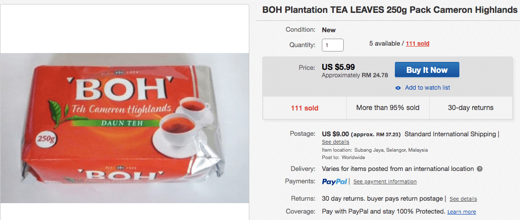
Task: Click the US $5.99 price text
Action: (x=339, y=67)
